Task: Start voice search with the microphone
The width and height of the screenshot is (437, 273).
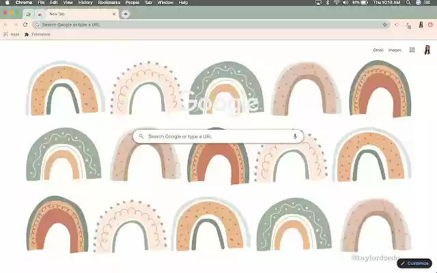Action: [295, 136]
